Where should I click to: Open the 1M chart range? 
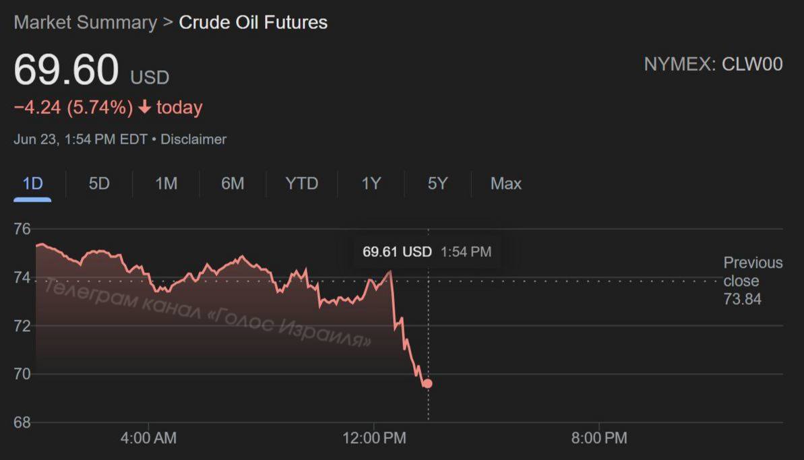[x=166, y=183]
